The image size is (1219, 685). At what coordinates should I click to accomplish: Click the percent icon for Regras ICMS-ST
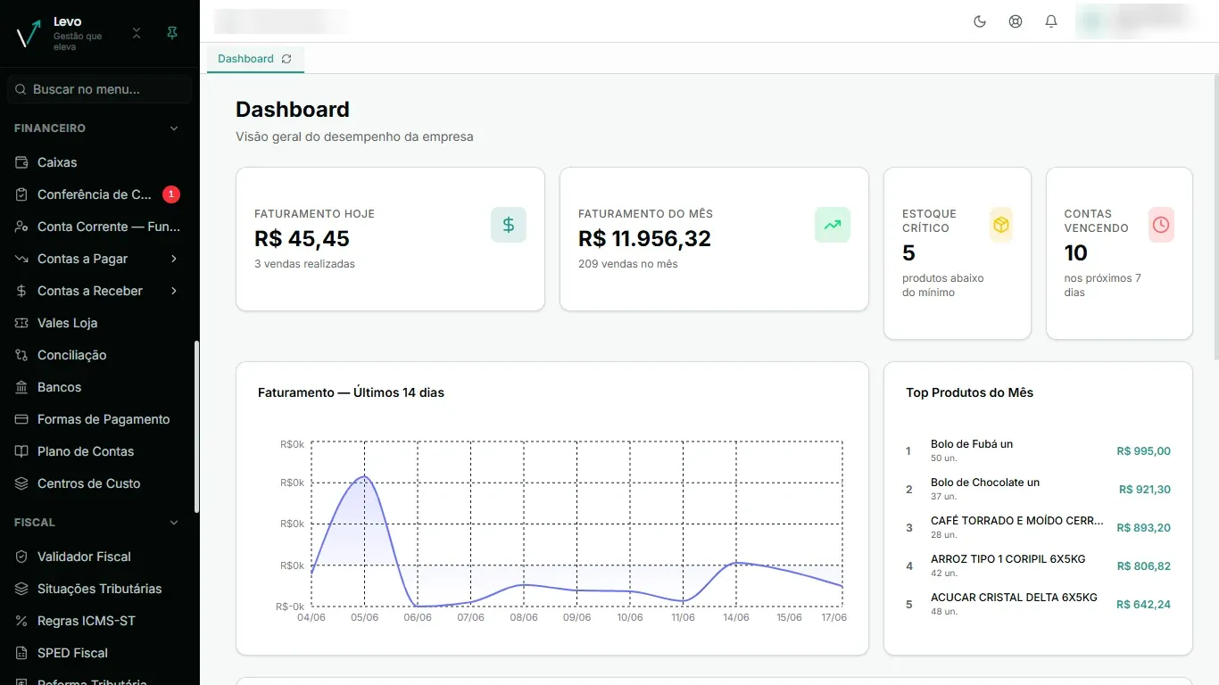coord(21,621)
